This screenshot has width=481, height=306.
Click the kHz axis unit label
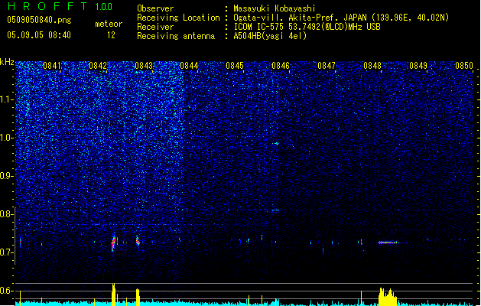tap(7, 62)
